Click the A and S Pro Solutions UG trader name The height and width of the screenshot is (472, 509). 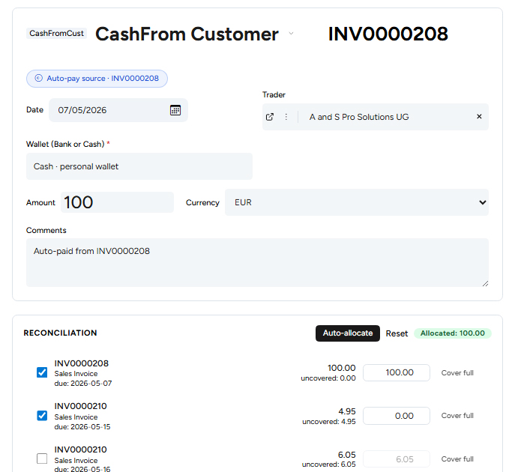point(359,117)
